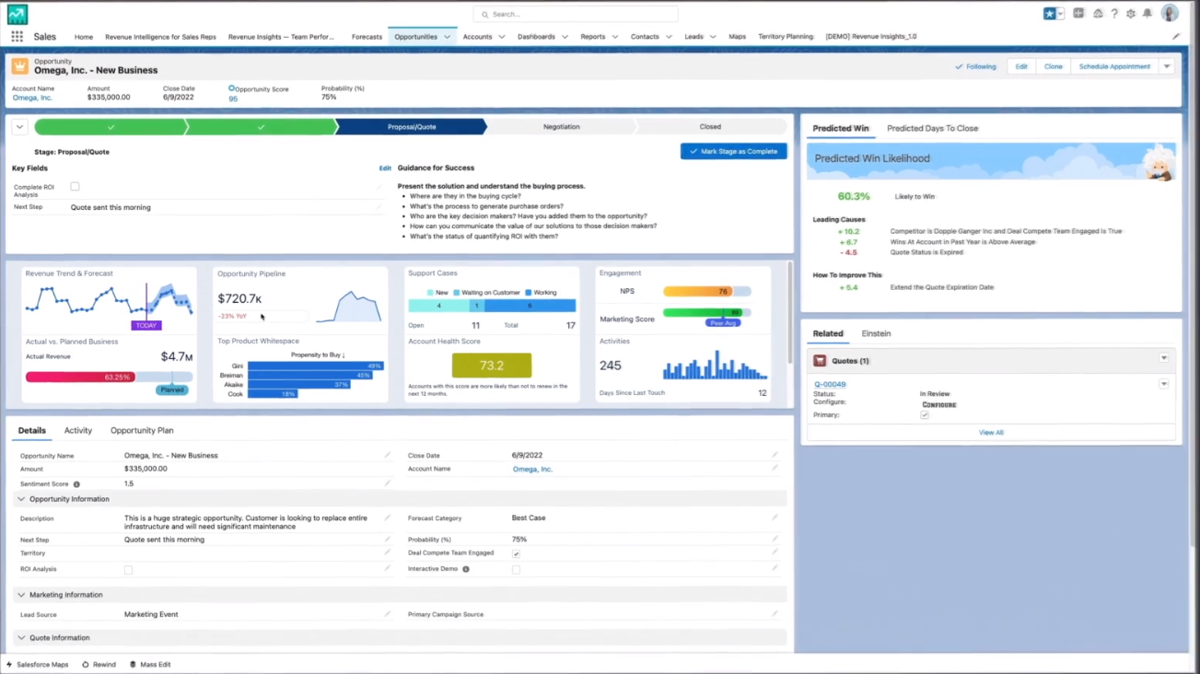Open the notifications bell icon
Image resolution: width=1200 pixels, height=674 pixels.
[1148, 14]
